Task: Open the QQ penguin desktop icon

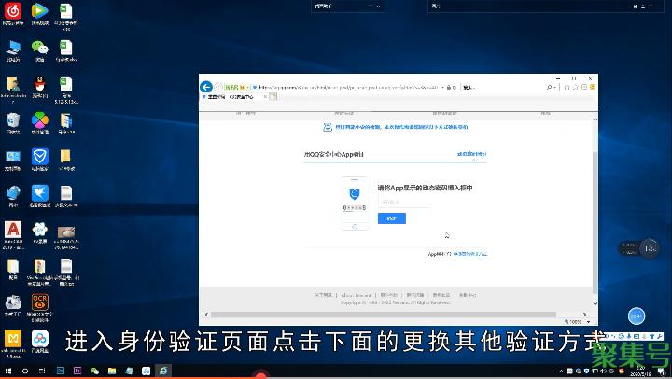Action: 39,85
